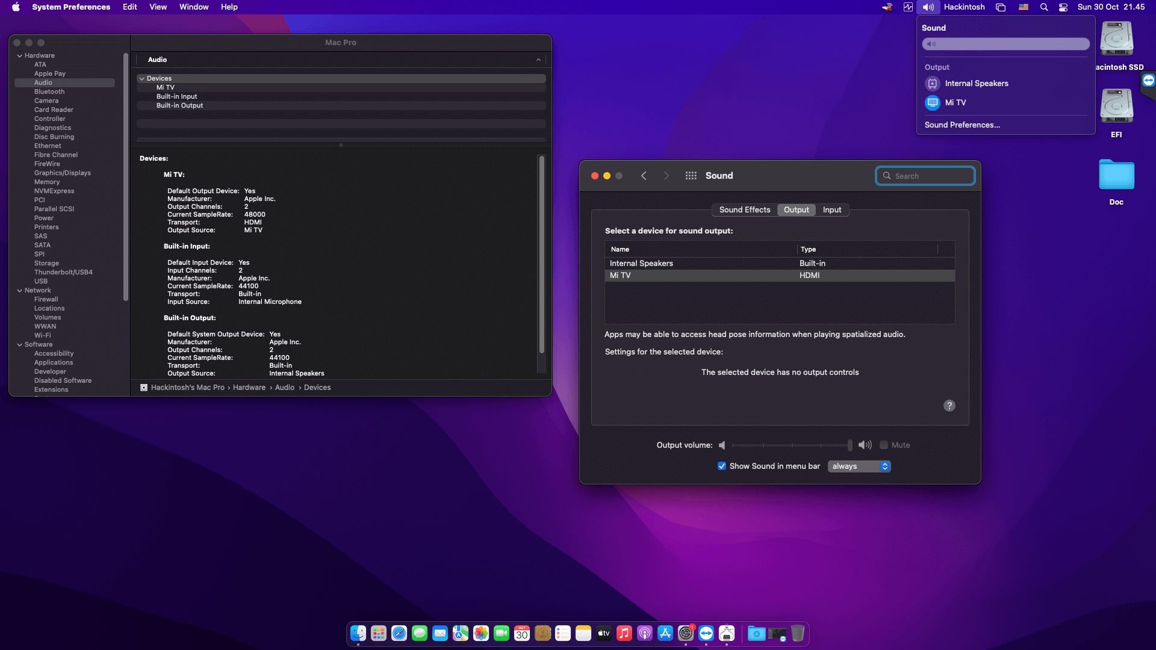Screen dimensions: 1156x650
Task: Open Music app in the Dock
Action: click(624, 633)
